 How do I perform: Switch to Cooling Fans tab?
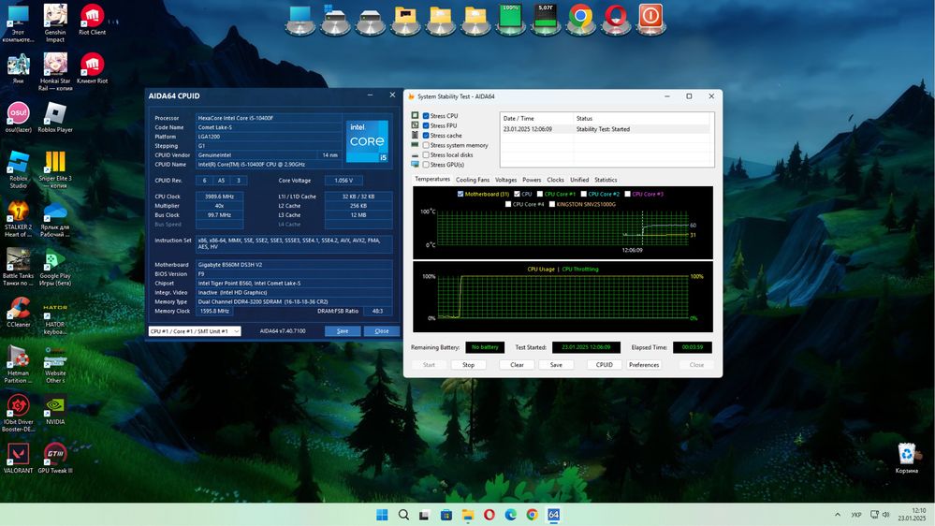pos(473,180)
